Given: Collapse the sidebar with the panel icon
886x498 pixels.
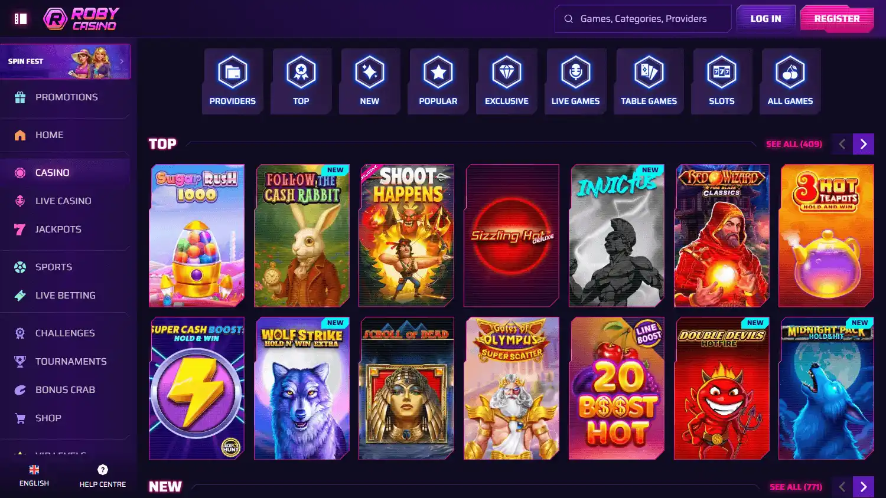Looking at the screenshot, I should click(21, 19).
